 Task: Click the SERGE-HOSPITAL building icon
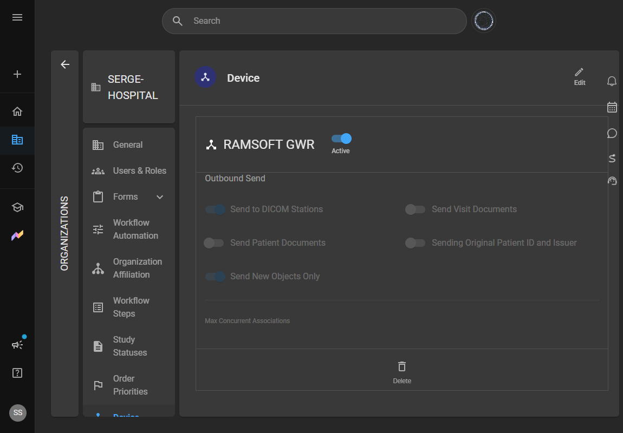pos(96,87)
